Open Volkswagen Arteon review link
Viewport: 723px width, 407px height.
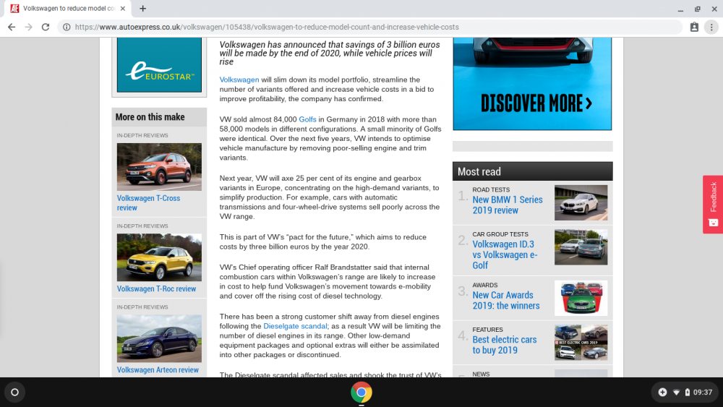point(158,370)
